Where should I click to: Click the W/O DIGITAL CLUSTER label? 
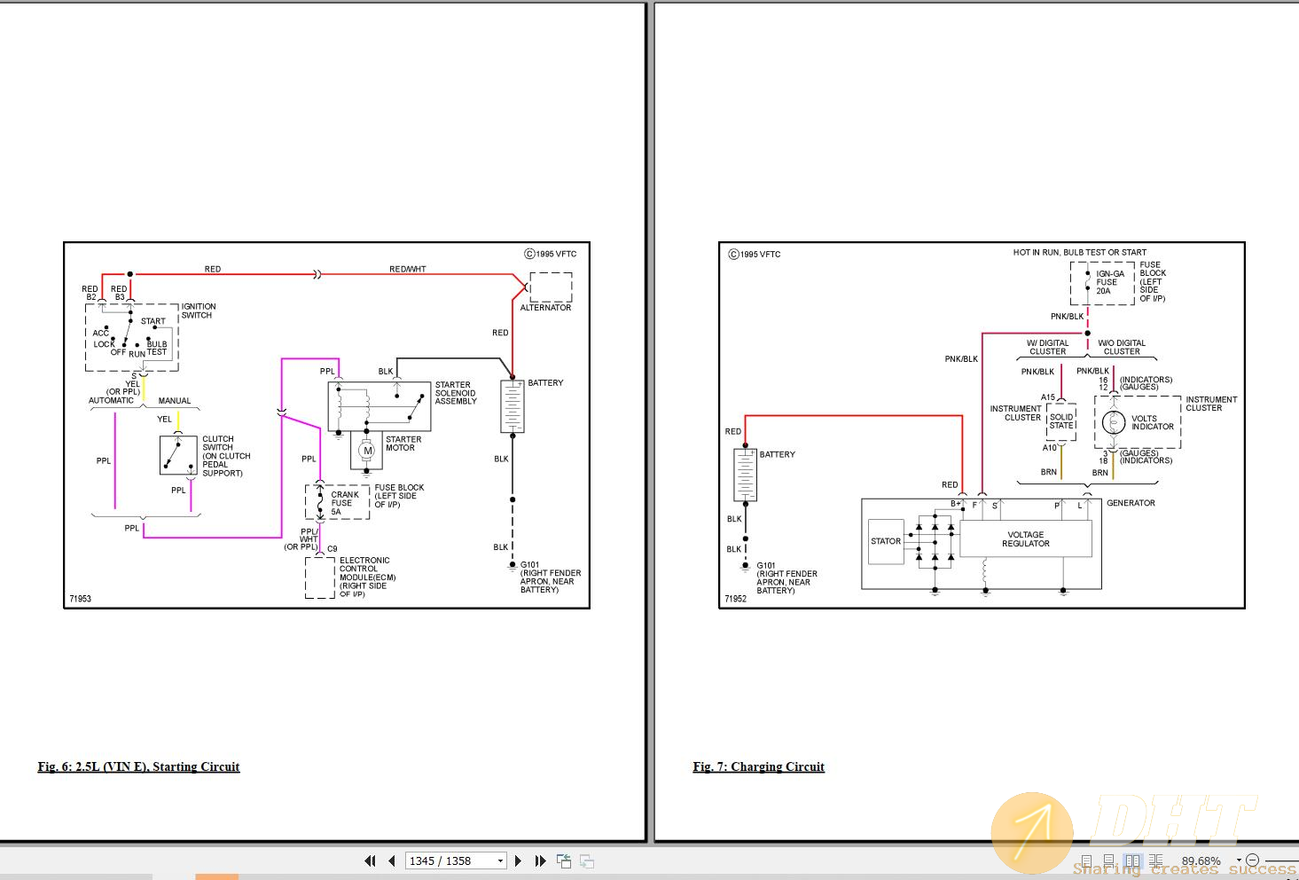click(1122, 347)
